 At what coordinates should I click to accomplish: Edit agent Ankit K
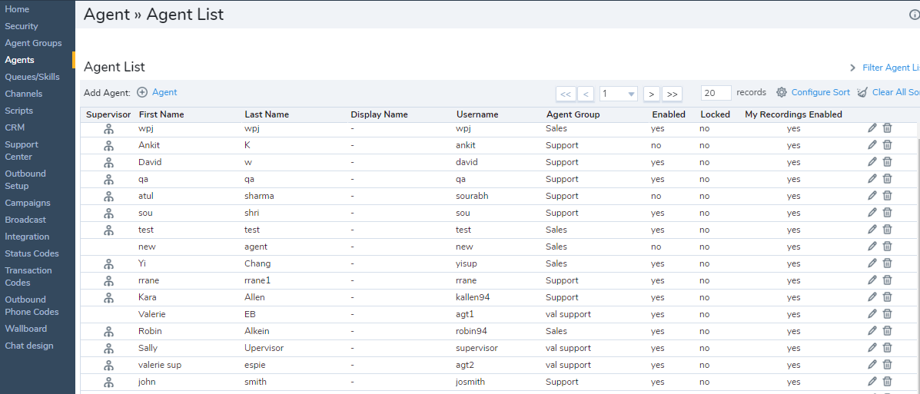click(872, 145)
